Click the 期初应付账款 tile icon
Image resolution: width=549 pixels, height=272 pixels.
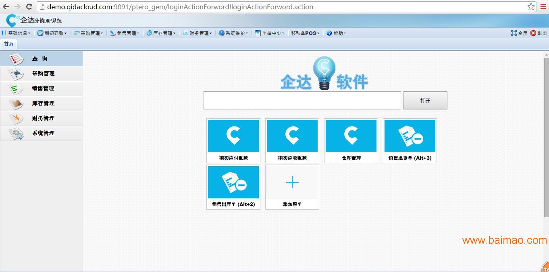233,136
